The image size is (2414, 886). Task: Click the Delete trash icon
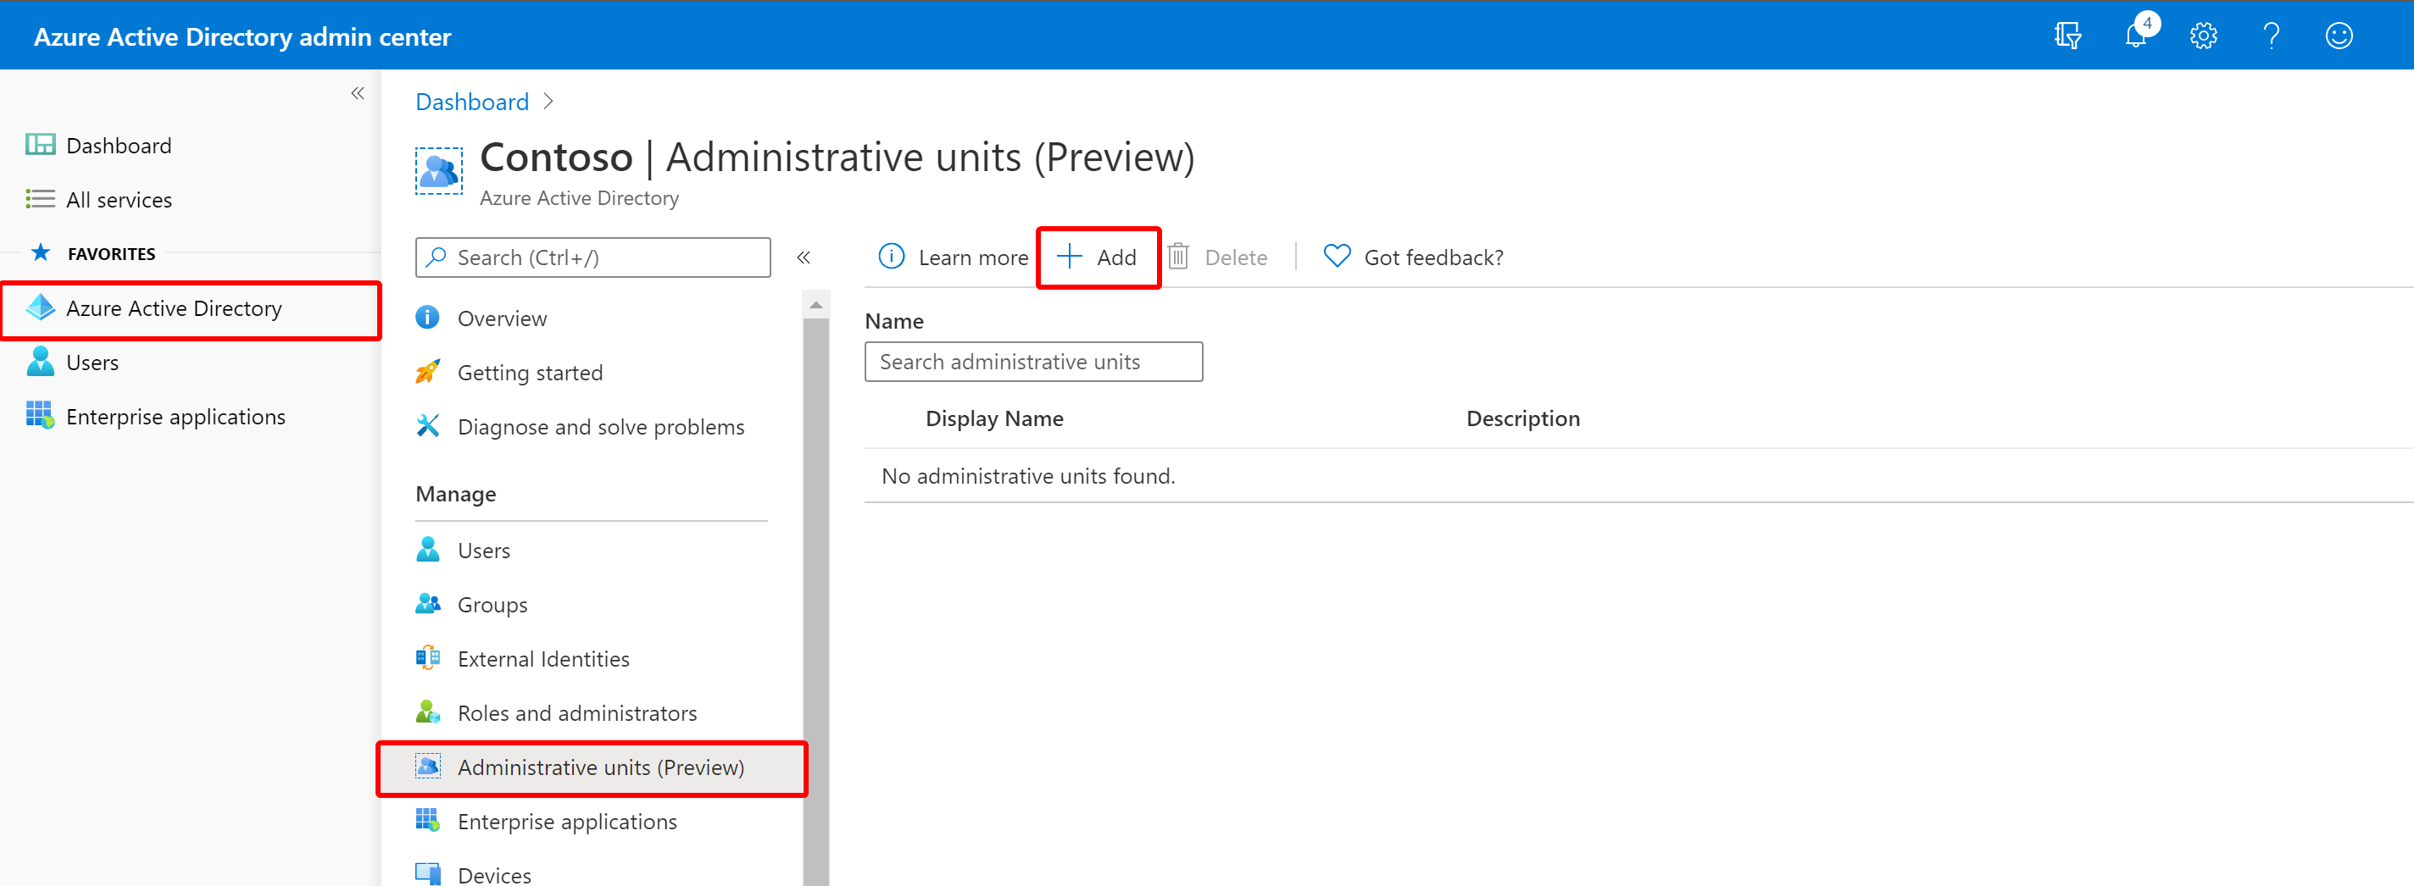tap(1178, 257)
